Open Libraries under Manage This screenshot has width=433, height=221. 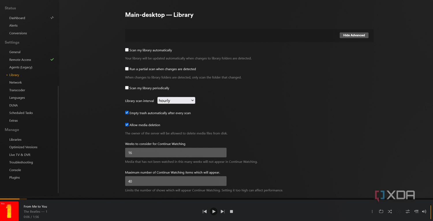tap(15, 140)
